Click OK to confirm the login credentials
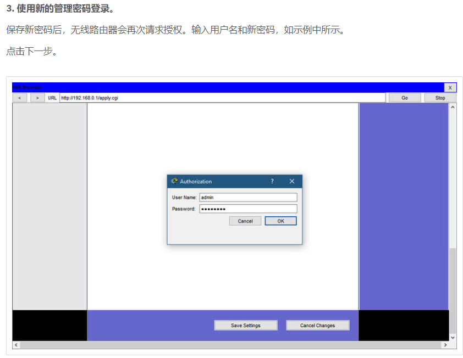 click(x=280, y=221)
